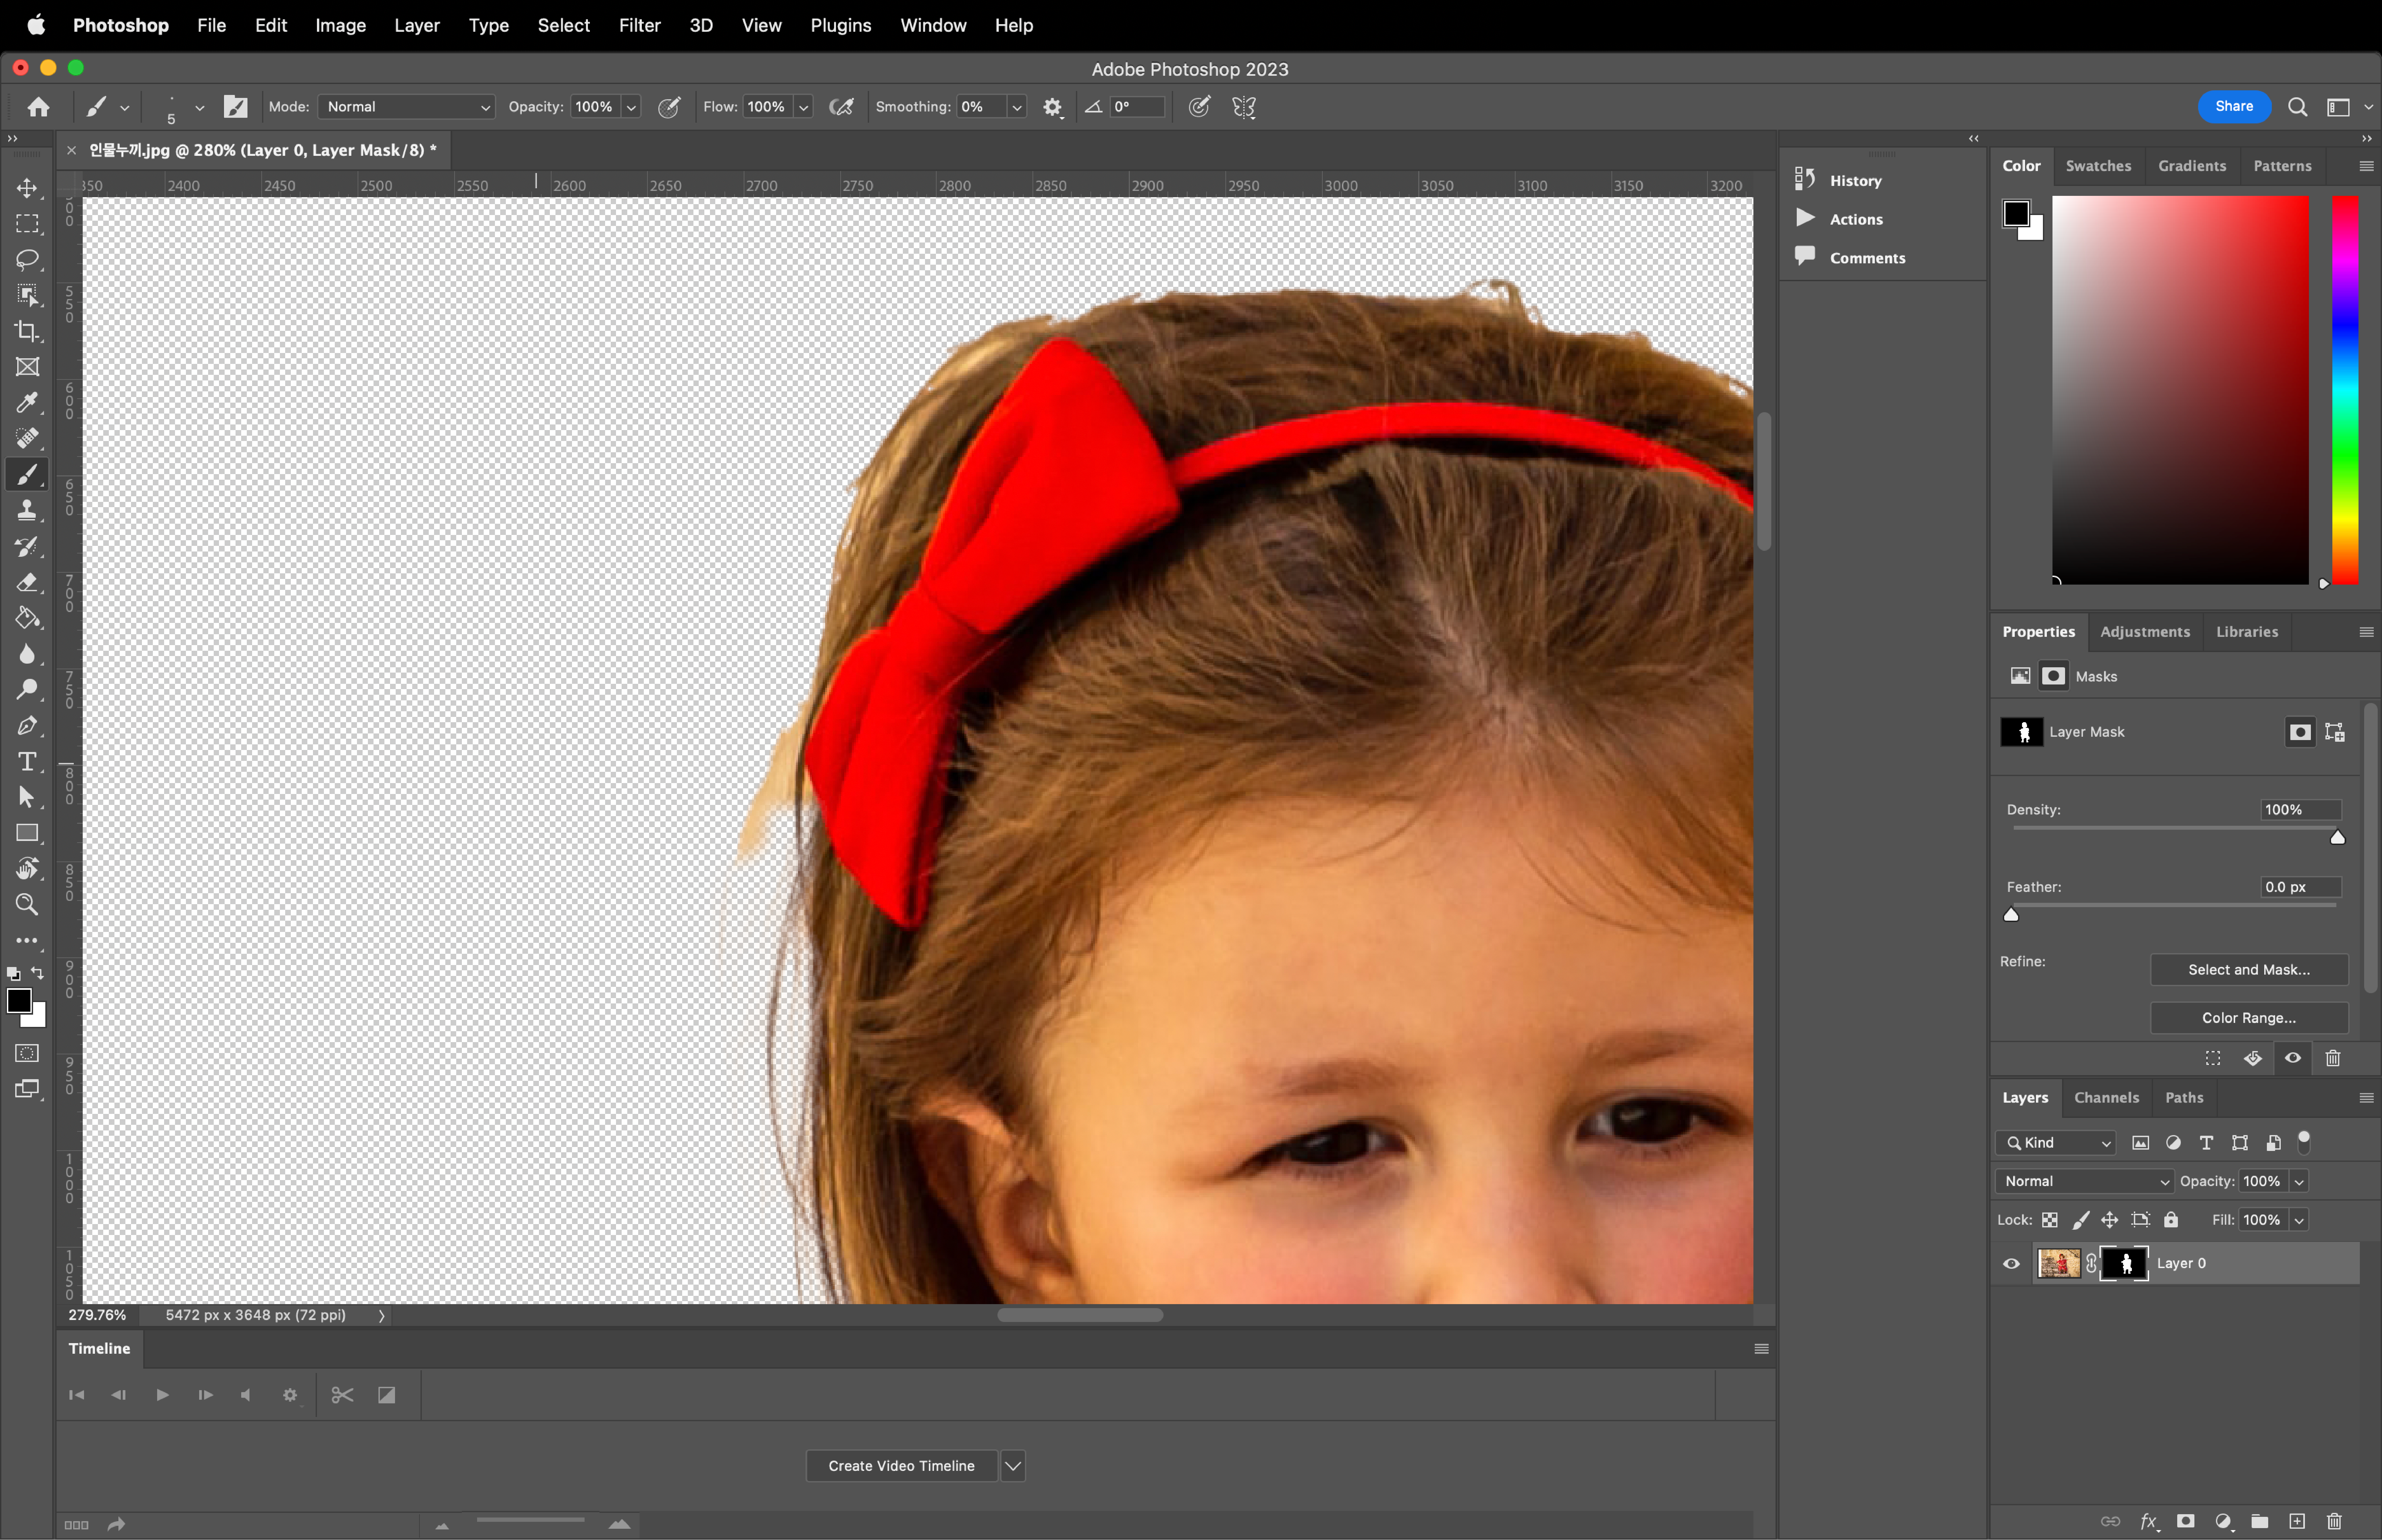The width and height of the screenshot is (2382, 1540).
Task: Open brush Mode dropdown
Action: click(x=406, y=107)
